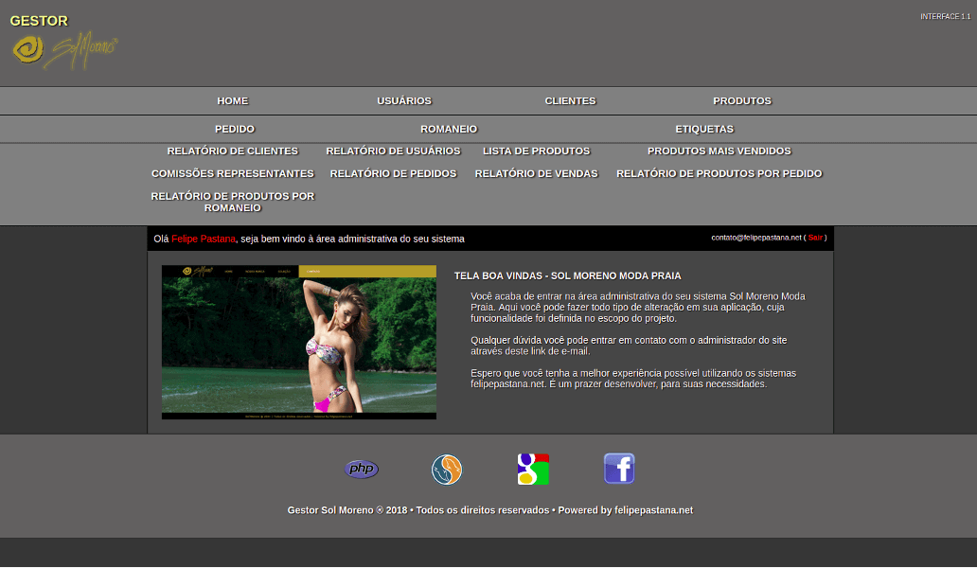Open the Google icon in footer
This screenshot has width=977, height=568.
point(533,470)
